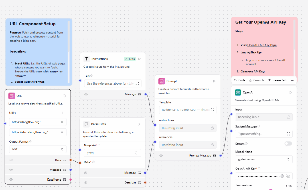This screenshot has width=308, height=190.
Task: Toggle eye icon on Parse Data Data List
Action: click(86, 183)
